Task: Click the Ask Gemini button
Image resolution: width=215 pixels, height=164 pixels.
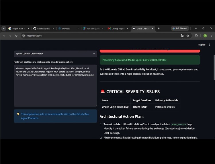Action: (x=180, y=28)
